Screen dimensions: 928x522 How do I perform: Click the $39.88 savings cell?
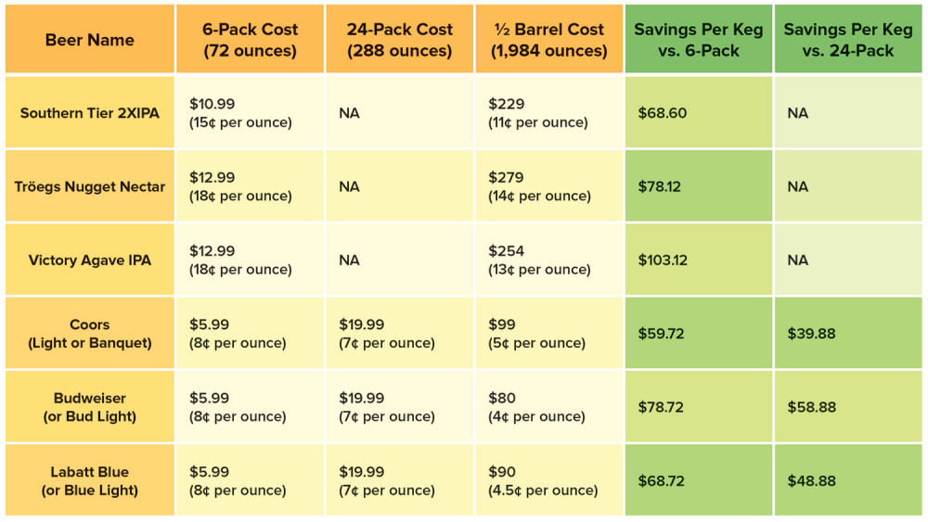(x=848, y=334)
